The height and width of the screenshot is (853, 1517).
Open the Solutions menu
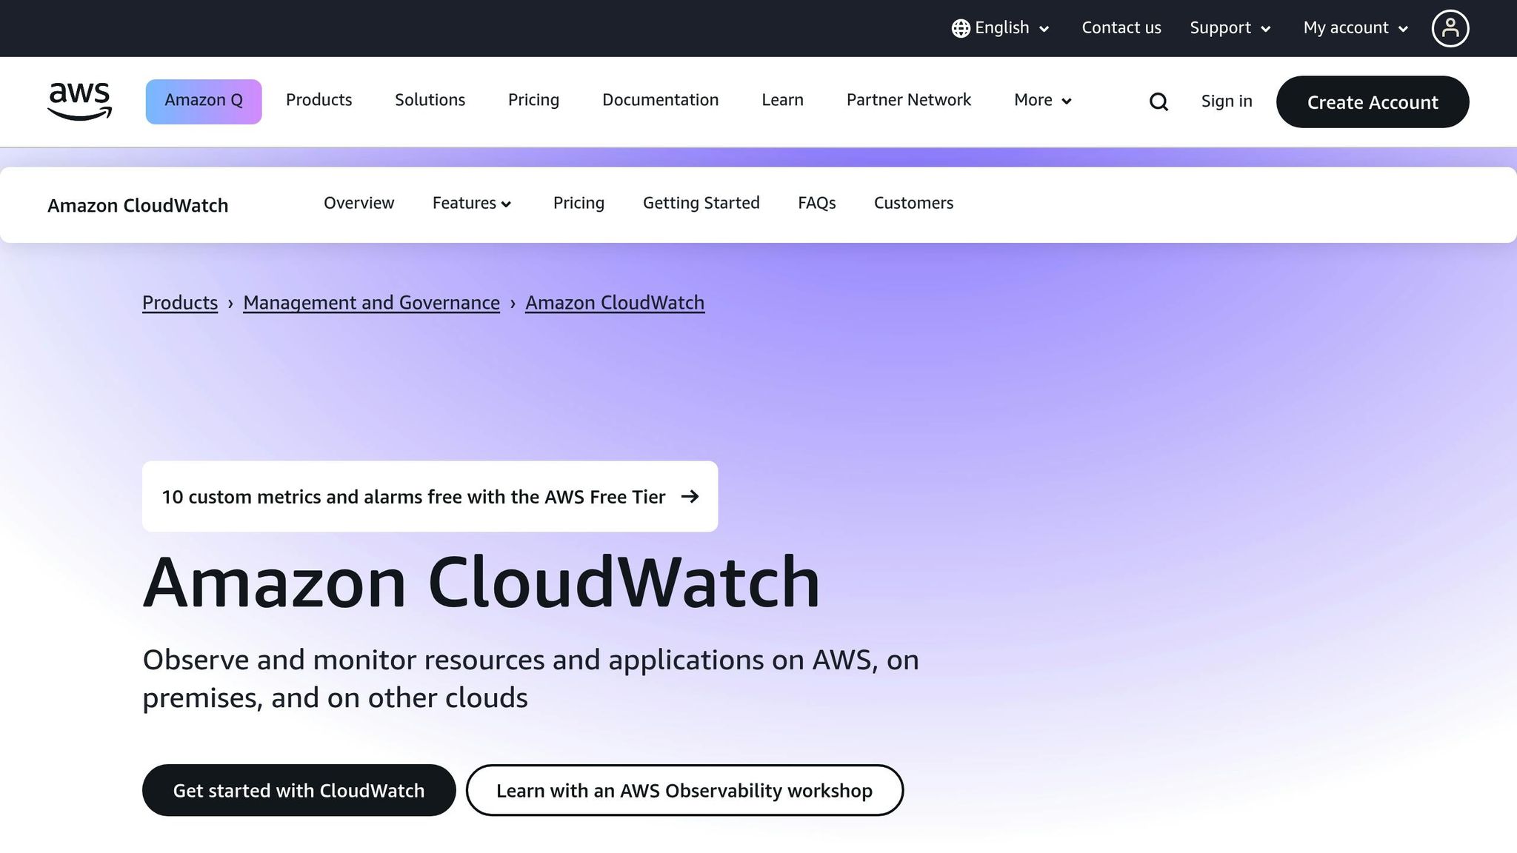pyautogui.click(x=430, y=100)
